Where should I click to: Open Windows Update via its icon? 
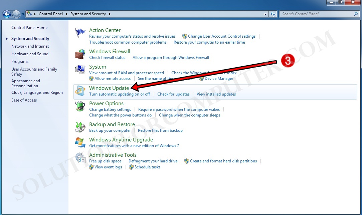point(80,91)
